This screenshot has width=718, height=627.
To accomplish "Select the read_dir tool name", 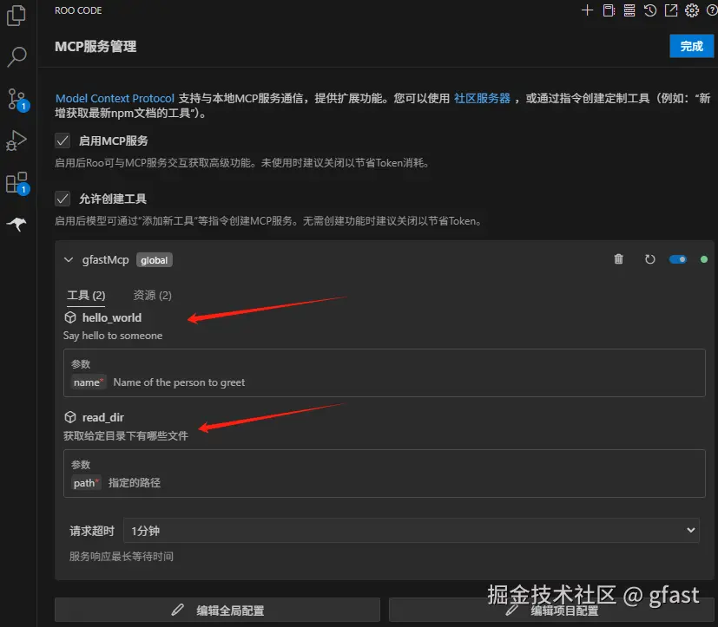I will pyautogui.click(x=103, y=417).
